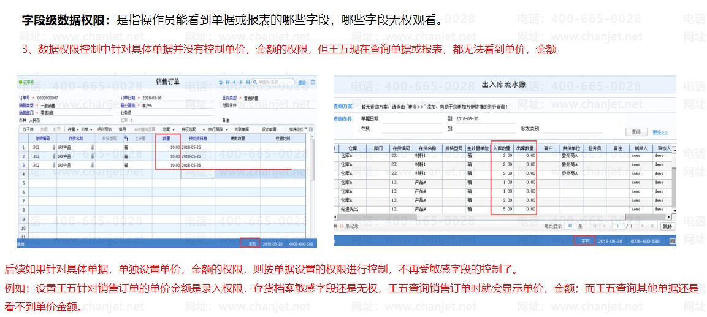The image size is (707, 317).
Task: Open the 更多>> link
Action: pos(660,132)
